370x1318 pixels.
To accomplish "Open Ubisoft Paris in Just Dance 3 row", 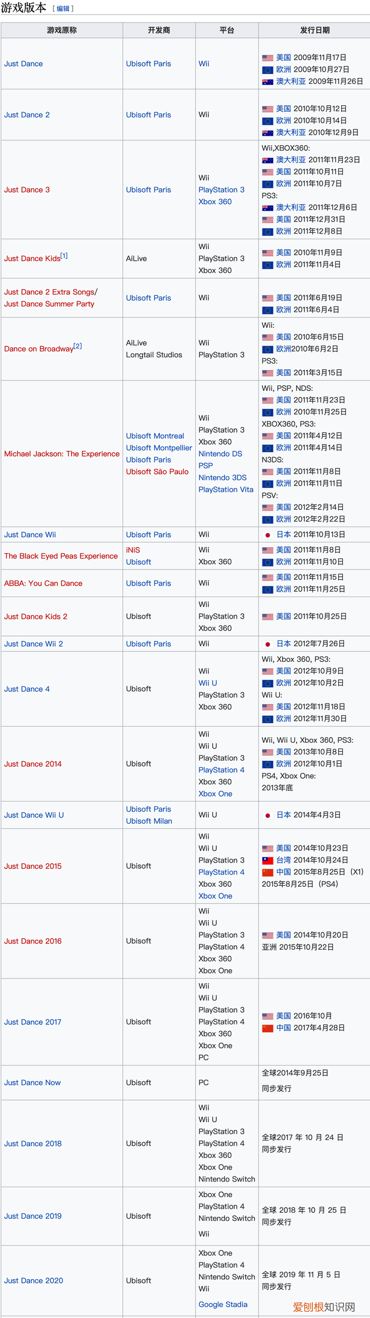I will click(x=149, y=190).
